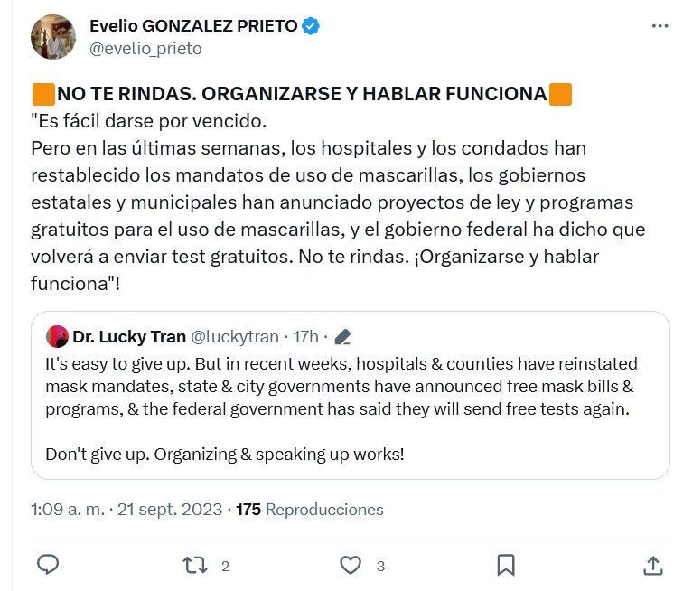683x591 pixels.
Task: Open the three-dot more options menu
Action: [660, 27]
